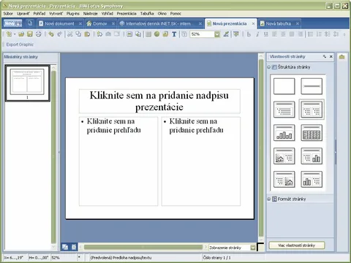Screen dimensions: 351x263
Task: Click Viac vlastností stránky button
Action: [x=297, y=245]
